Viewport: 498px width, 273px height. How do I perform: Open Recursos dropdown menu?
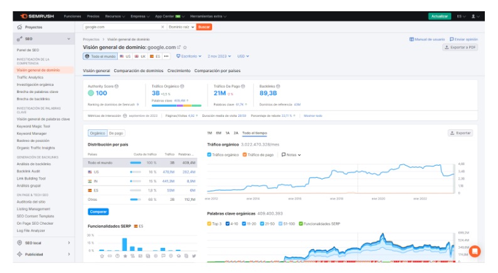tap(115, 16)
